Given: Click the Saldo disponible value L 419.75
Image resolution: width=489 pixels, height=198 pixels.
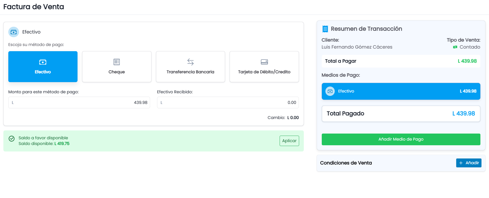Looking at the screenshot, I should click(62, 144).
